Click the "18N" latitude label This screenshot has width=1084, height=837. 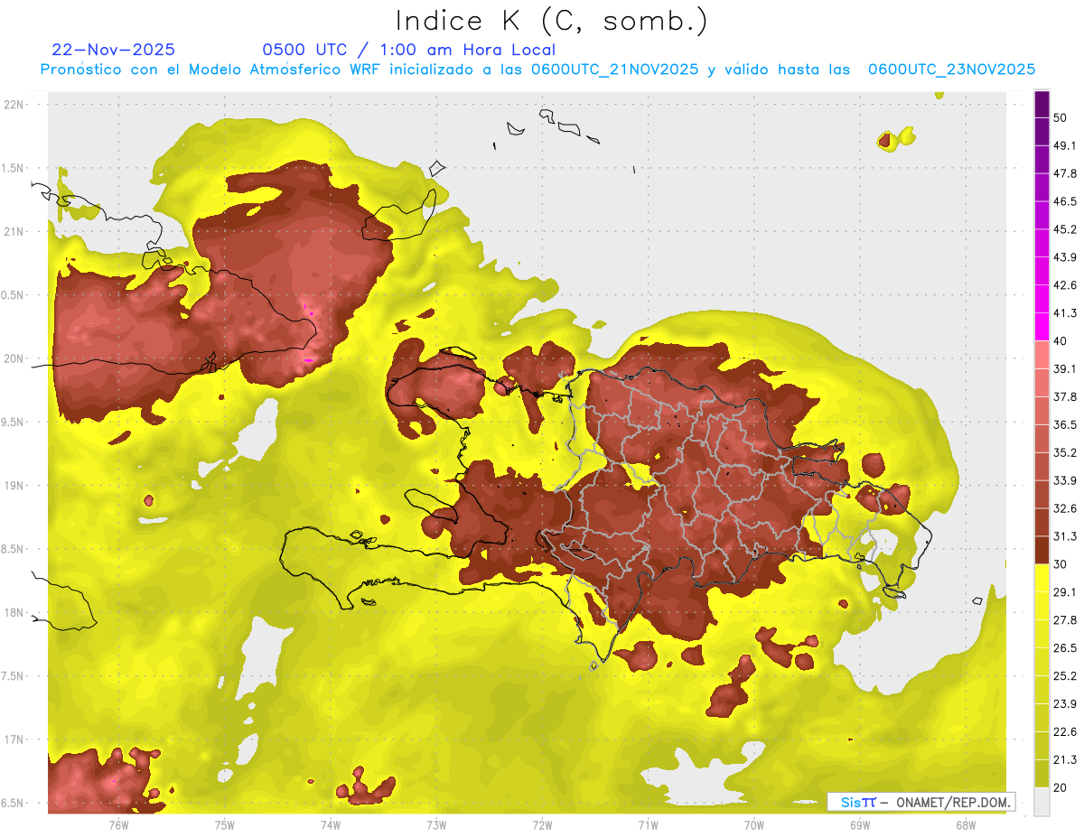point(14,612)
